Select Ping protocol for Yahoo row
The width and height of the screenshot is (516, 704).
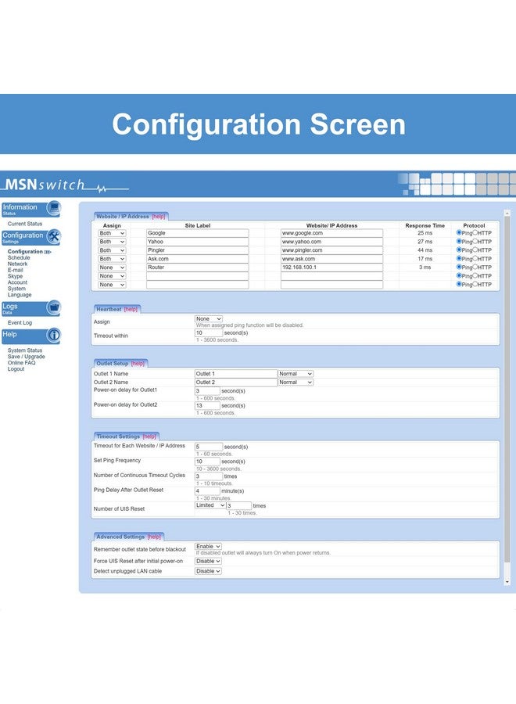(x=459, y=241)
